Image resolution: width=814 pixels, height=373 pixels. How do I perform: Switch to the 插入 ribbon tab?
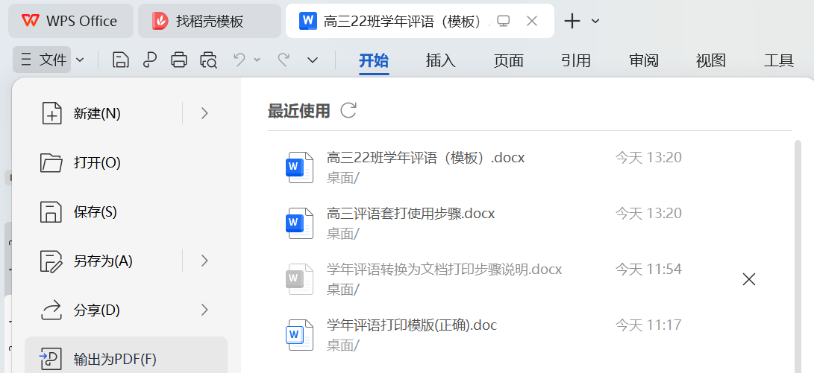(x=441, y=60)
